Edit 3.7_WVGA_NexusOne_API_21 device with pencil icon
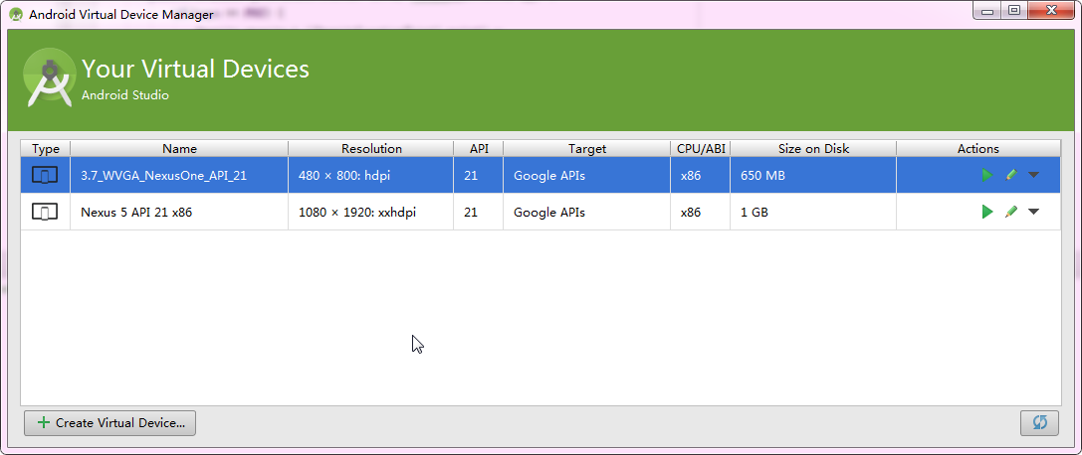1082x455 pixels. tap(1011, 176)
